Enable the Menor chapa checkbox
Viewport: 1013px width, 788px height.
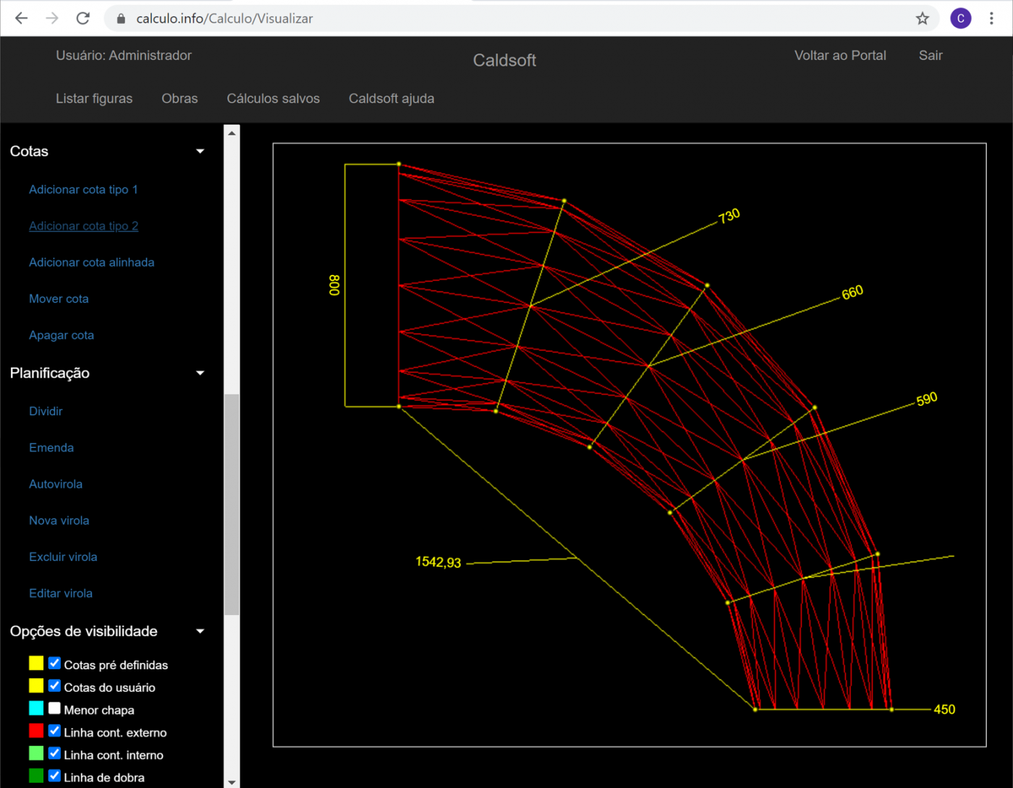point(54,708)
